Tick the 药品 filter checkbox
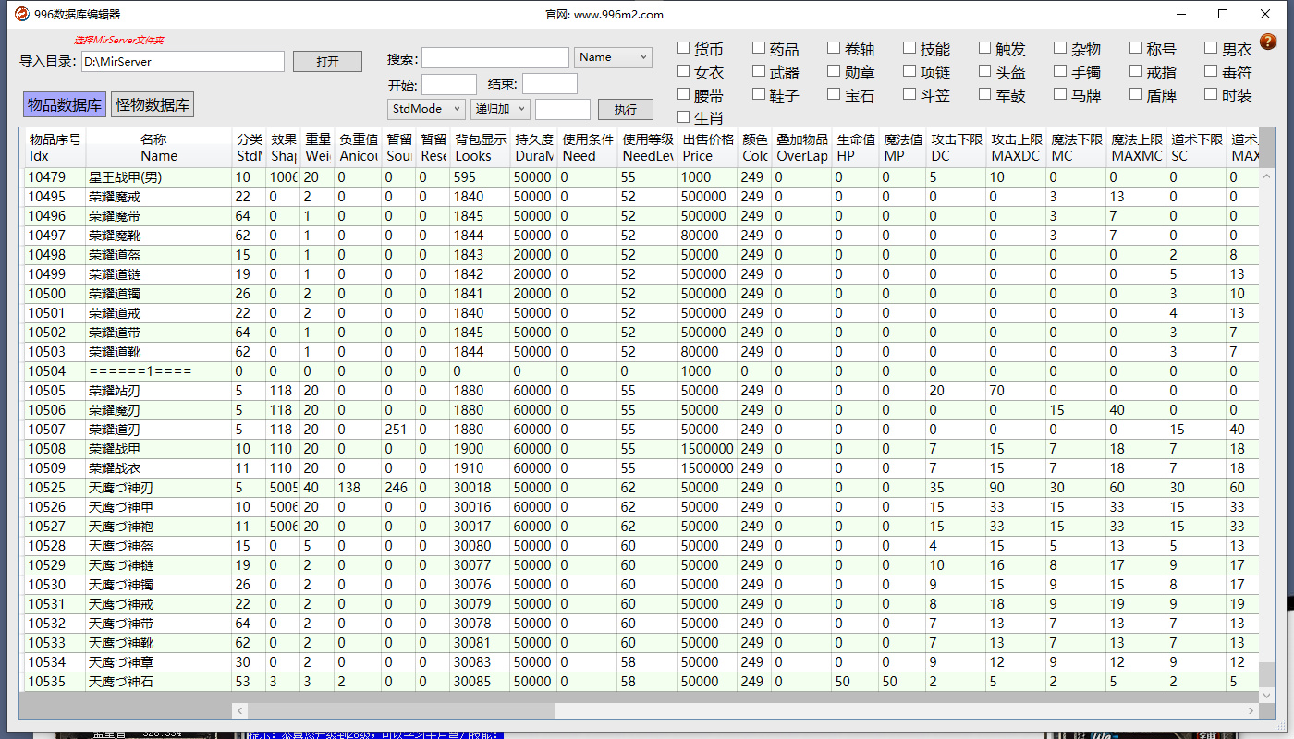Viewport: 1294px width, 739px height. [759, 48]
